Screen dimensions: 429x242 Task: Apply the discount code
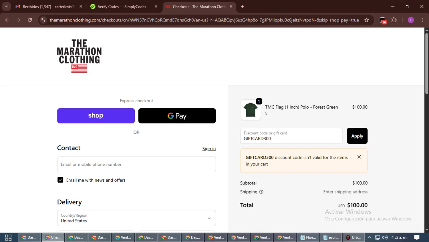pyautogui.click(x=357, y=136)
